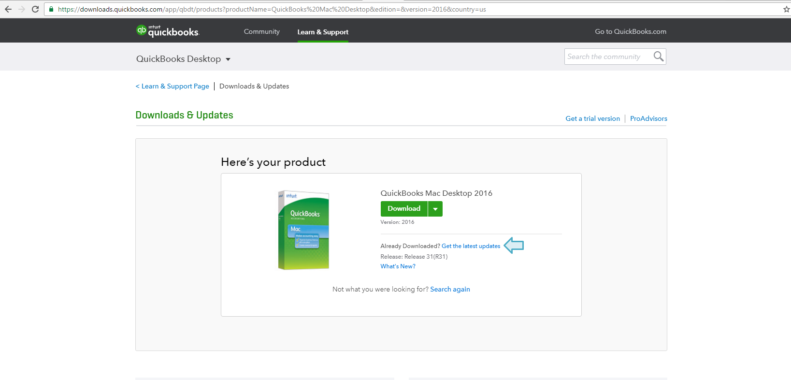791x380 pixels.
Task: Select the Learn & Support tab
Action: pyautogui.click(x=323, y=32)
